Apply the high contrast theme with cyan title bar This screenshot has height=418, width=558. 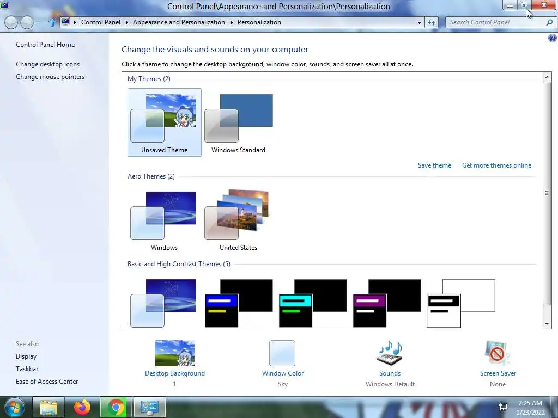coord(313,303)
